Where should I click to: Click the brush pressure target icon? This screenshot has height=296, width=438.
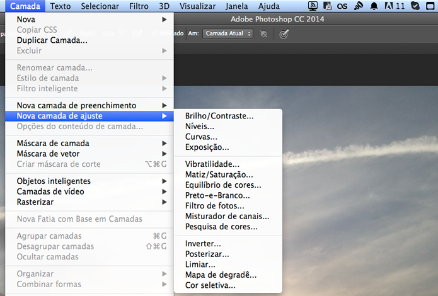click(x=284, y=34)
